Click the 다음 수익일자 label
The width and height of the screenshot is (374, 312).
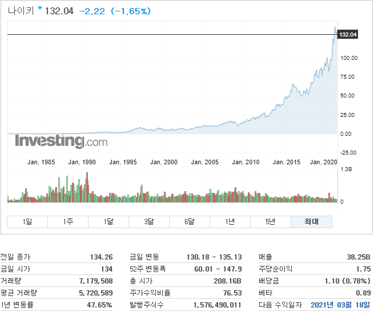280,305
